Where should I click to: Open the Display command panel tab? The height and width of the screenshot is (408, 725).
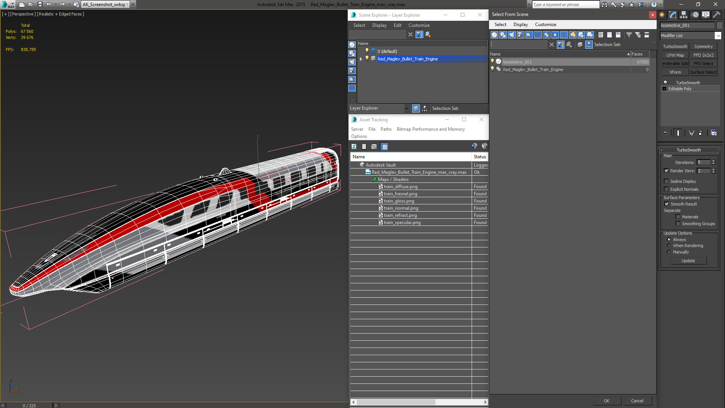click(706, 15)
